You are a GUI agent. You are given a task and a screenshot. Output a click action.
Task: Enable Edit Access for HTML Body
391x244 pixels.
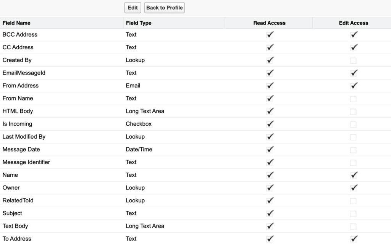[x=354, y=111]
